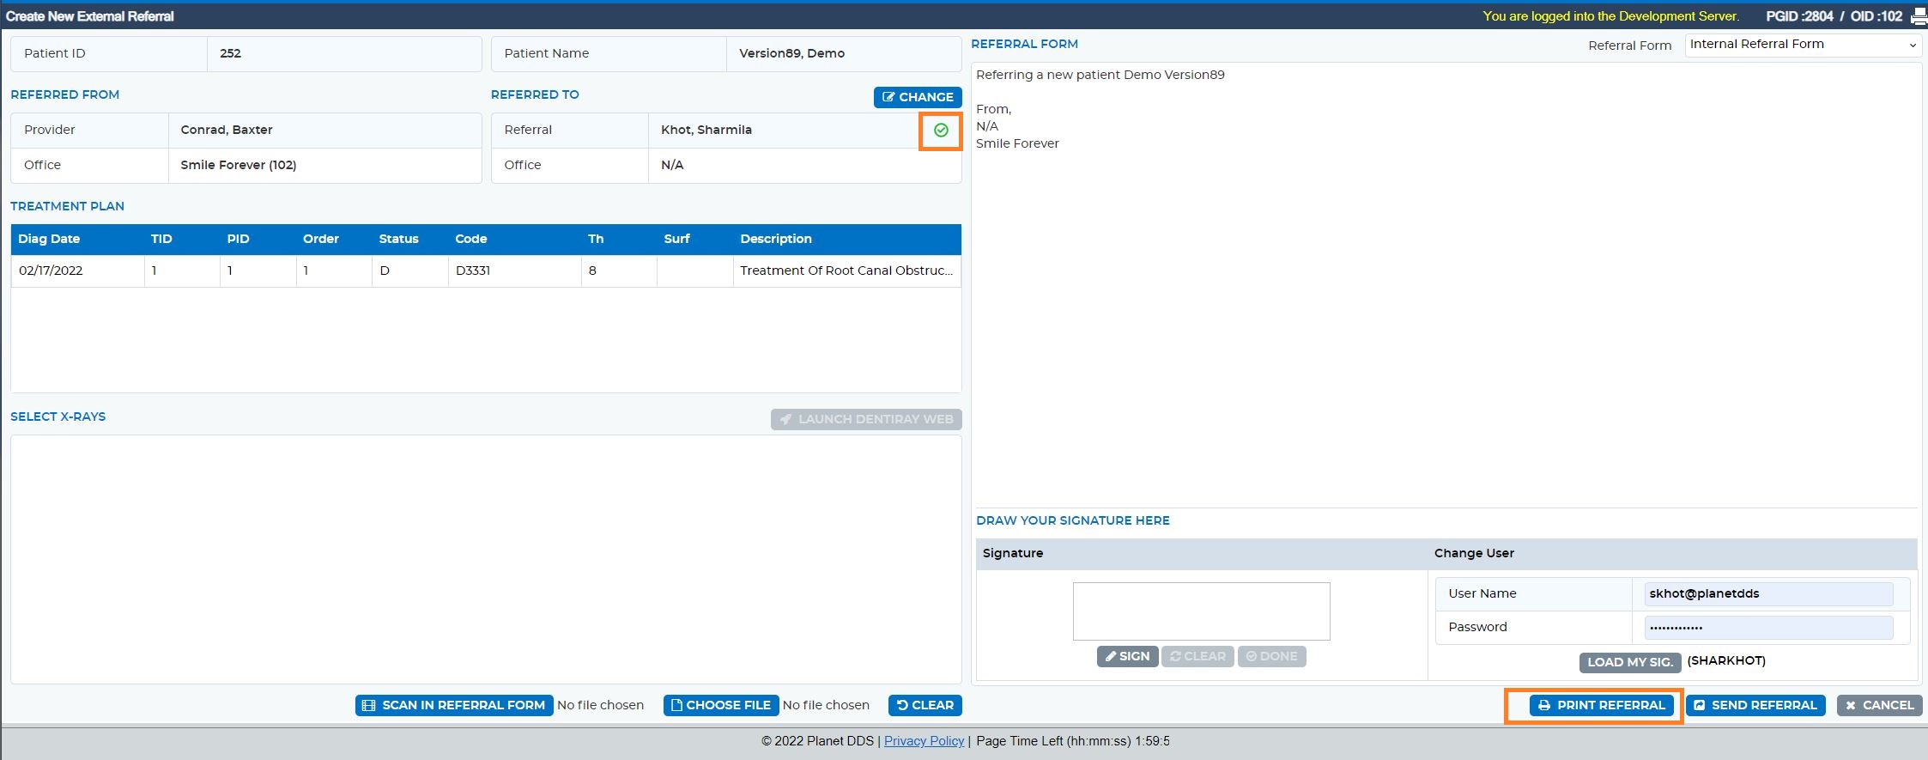Select the 02/17/2022 treatment plan date cell
The height and width of the screenshot is (760, 1928).
(77, 271)
